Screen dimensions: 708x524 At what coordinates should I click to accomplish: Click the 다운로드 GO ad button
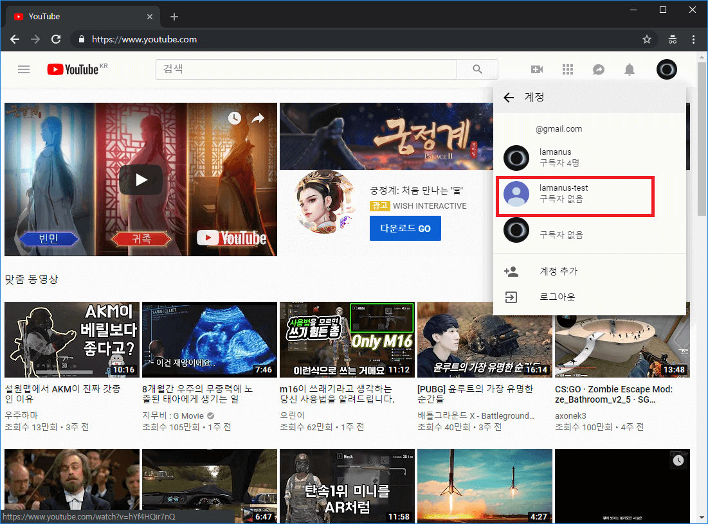[405, 229]
